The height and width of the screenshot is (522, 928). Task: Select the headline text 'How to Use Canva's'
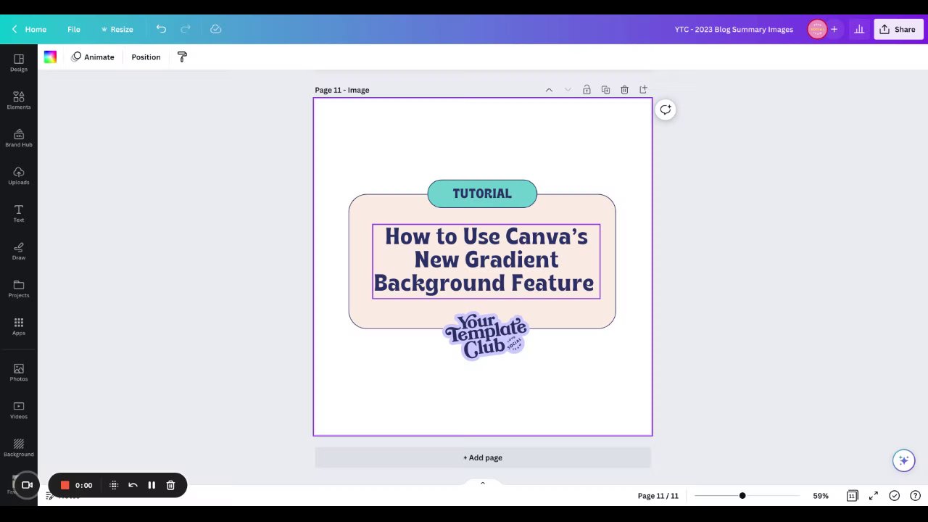486,236
